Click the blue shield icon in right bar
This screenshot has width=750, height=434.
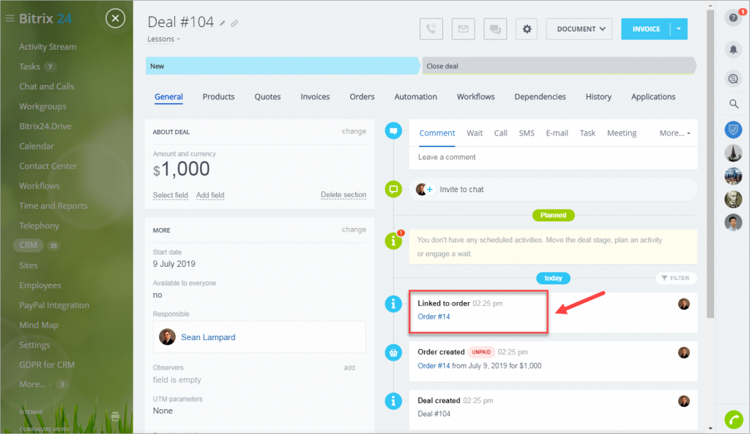tap(733, 129)
